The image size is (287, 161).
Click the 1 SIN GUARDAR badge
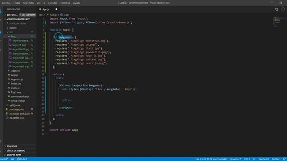[28, 15]
